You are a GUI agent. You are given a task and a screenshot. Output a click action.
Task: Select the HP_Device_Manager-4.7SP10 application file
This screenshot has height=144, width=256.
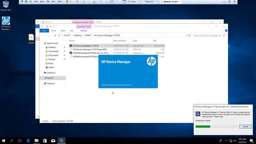pos(117,46)
